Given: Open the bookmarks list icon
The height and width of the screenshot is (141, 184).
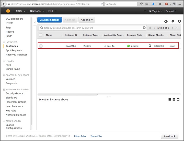Looking at the screenshot, I should [x=147, y=4].
